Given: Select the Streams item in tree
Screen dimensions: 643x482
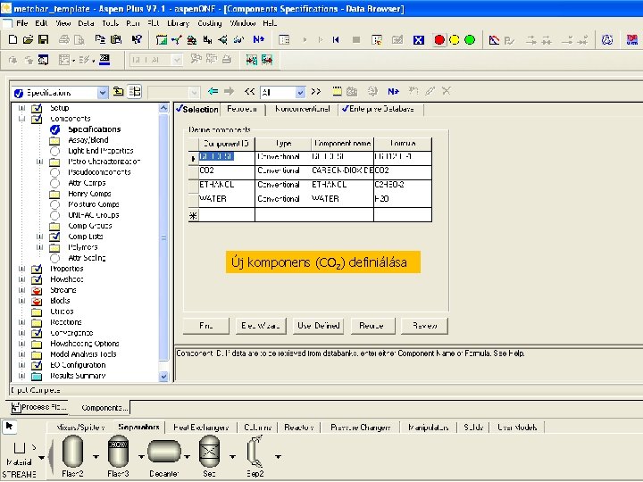Looking at the screenshot, I should pyautogui.click(x=63, y=290).
